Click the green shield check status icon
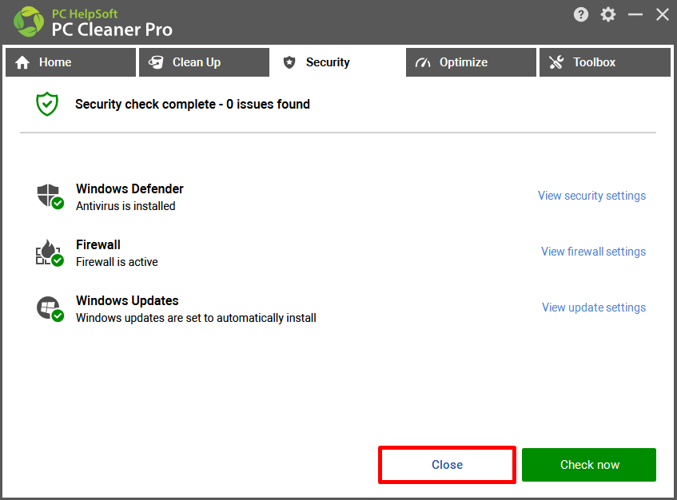Screen dimensions: 677x500 47,104
